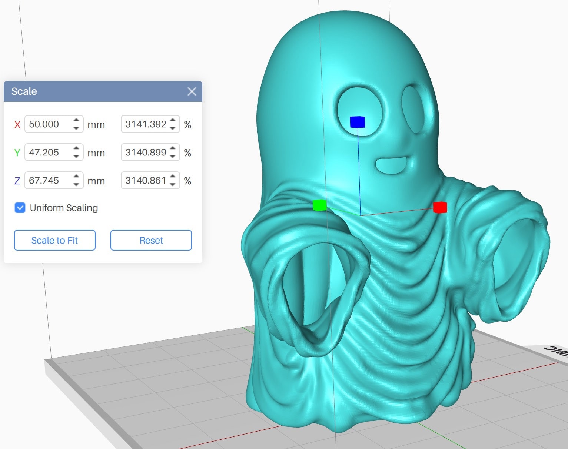
Task: Click the Uniform Scaling label text
Action: (x=64, y=208)
